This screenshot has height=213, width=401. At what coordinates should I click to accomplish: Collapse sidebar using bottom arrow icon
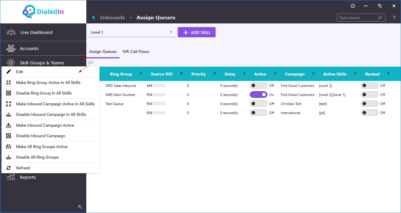[80, 207]
